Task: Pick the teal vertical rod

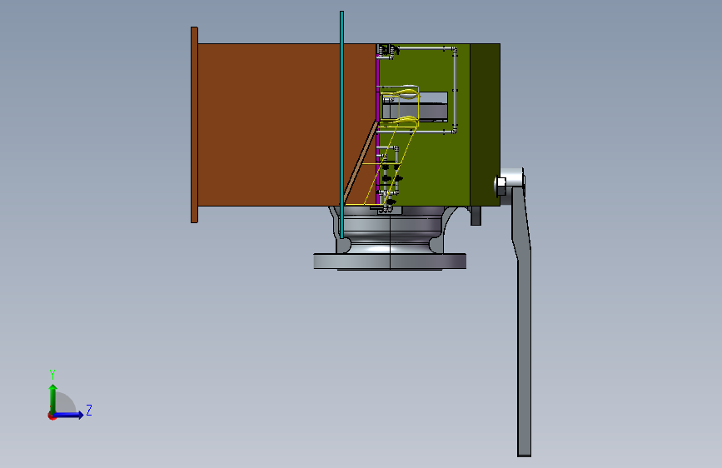Action: pos(341,124)
